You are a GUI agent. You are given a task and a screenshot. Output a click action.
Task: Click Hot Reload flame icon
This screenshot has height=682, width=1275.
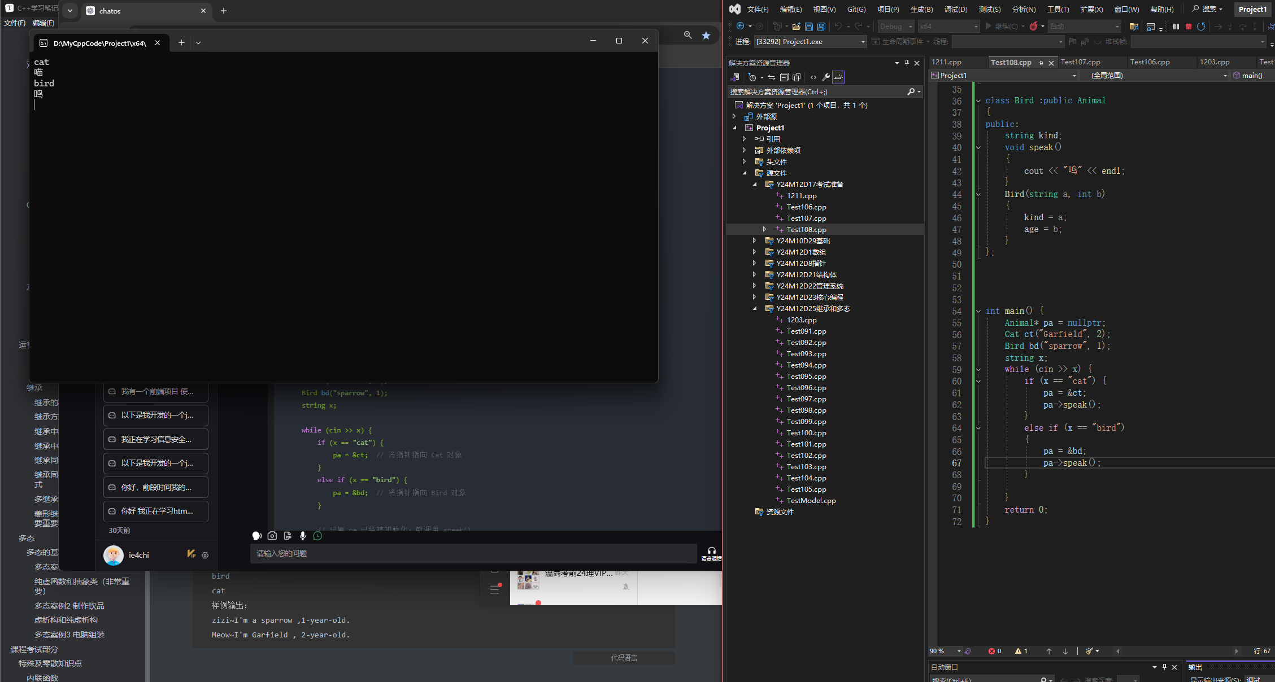(x=1033, y=27)
